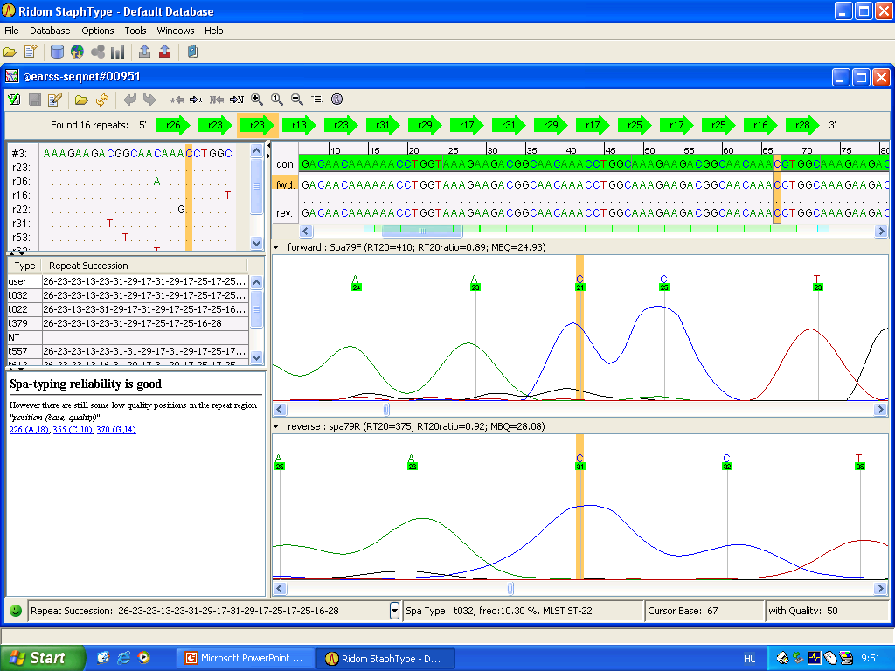The height and width of the screenshot is (671, 895).
Task: Click the orange refresh arrows icon
Action: coord(102,100)
